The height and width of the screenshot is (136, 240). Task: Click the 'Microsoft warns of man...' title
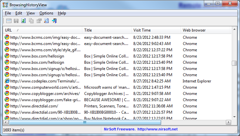[107, 87]
